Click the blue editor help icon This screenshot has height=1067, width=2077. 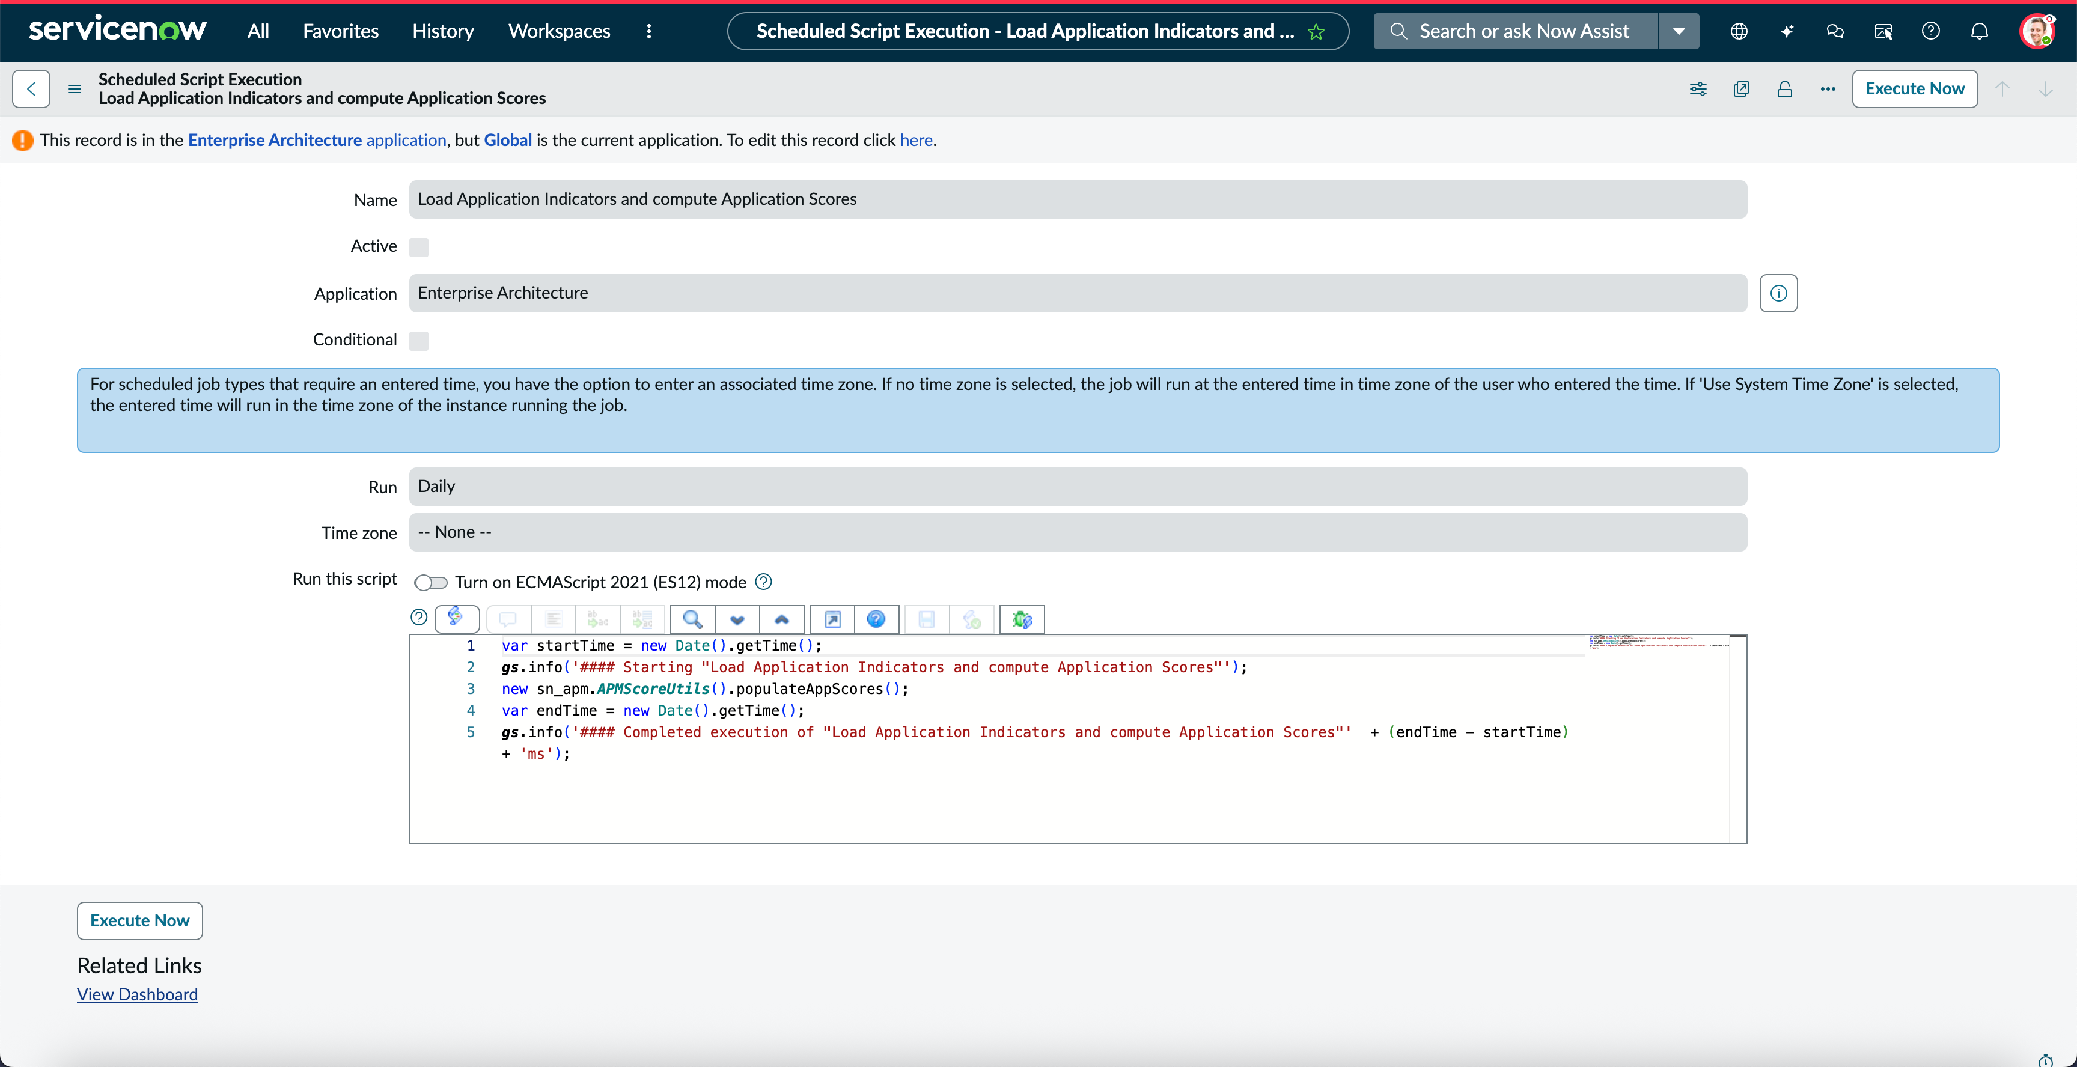point(876,619)
